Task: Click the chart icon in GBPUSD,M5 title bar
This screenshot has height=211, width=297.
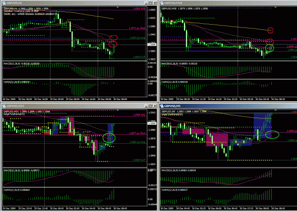Action: (162, 106)
